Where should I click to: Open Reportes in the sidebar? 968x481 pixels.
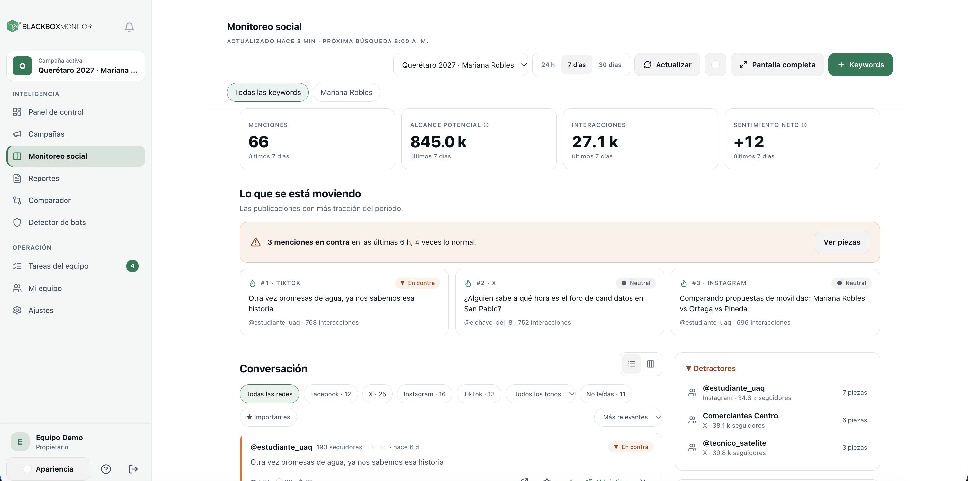point(75,178)
